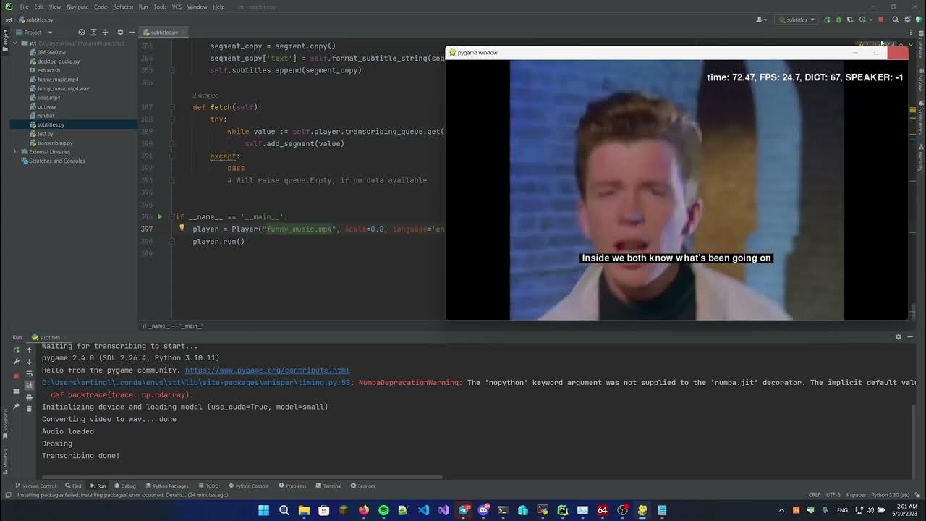Image resolution: width=926 pixels, height=521 pixels.
Task: Open Spotify from the taskbar
Action: click(x=383, y=510)
